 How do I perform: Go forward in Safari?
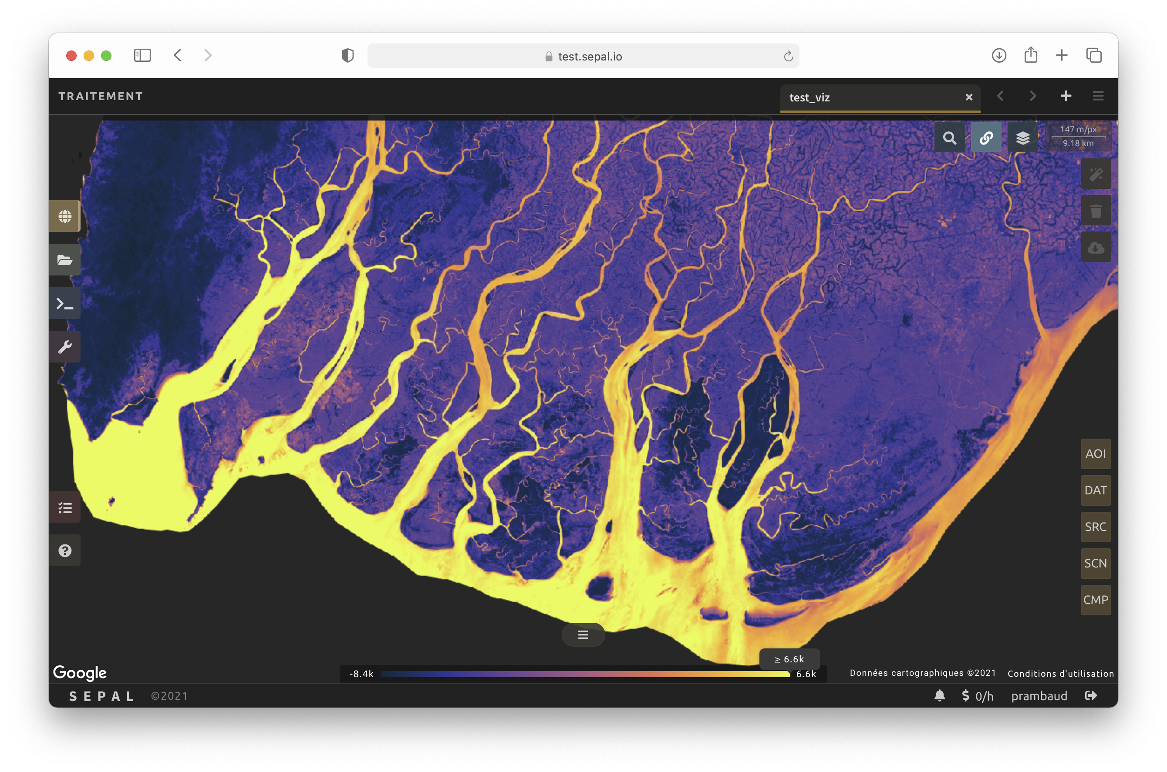(x=208, y=55)
